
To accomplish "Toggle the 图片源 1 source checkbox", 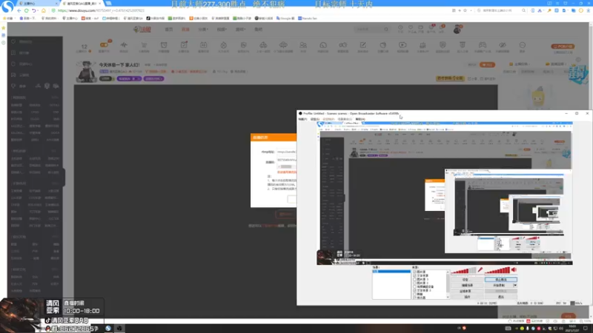I will point(414,280).
